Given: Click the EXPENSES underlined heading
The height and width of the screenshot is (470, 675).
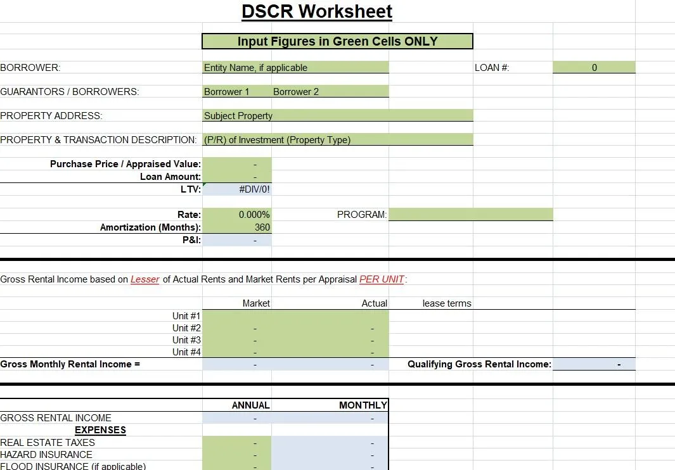Looking at the screenshot, I should click(100, 430).
